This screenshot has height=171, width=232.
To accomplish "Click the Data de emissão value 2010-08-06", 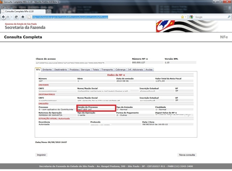I will (122, 81).
